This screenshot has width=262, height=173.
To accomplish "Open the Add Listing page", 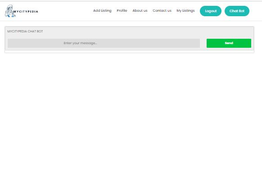I will 102,10.
